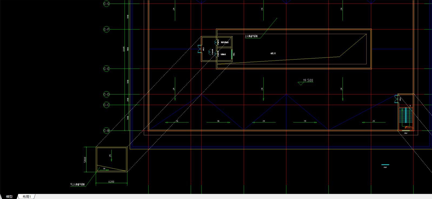Pick the elevation triangle marker below 19.500
This screenshot has height=199, width=432.
pyautogui.click(x=301, y=84)
